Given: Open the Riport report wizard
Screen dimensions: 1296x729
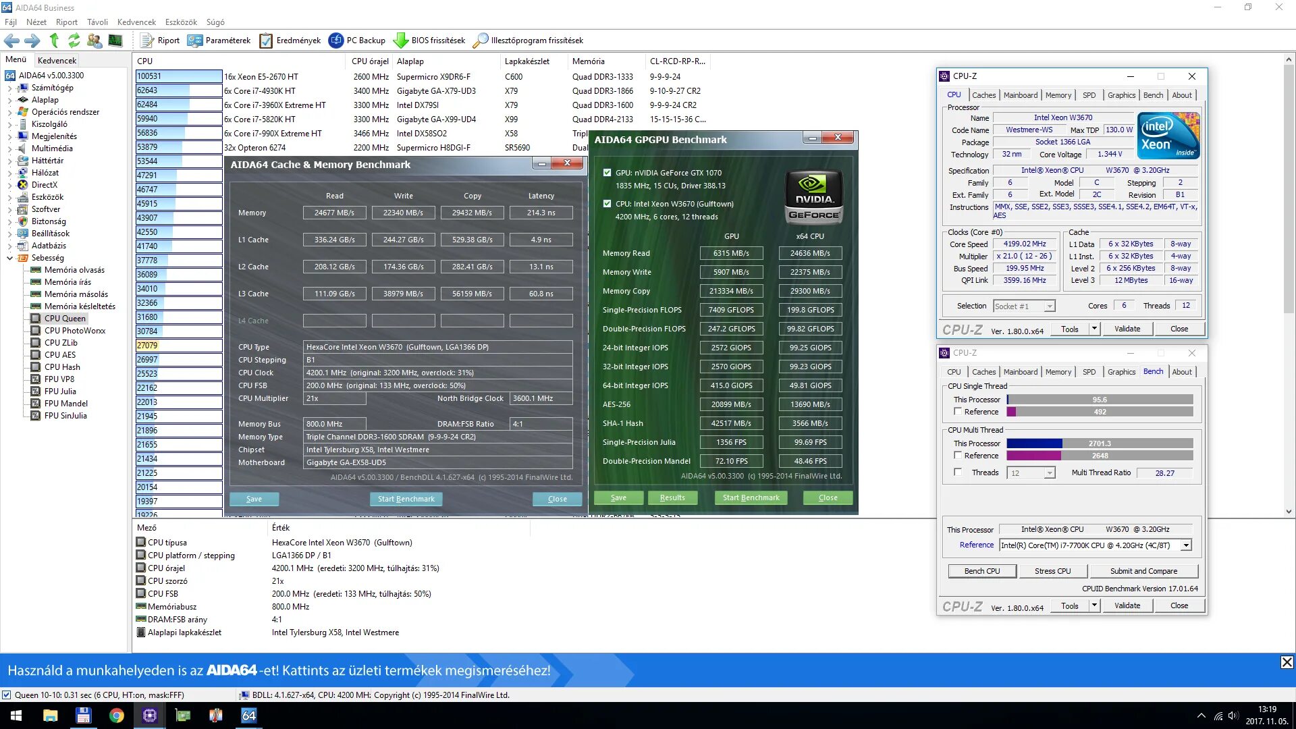Looking at the screenshot, I should click(x=160, y=40).
